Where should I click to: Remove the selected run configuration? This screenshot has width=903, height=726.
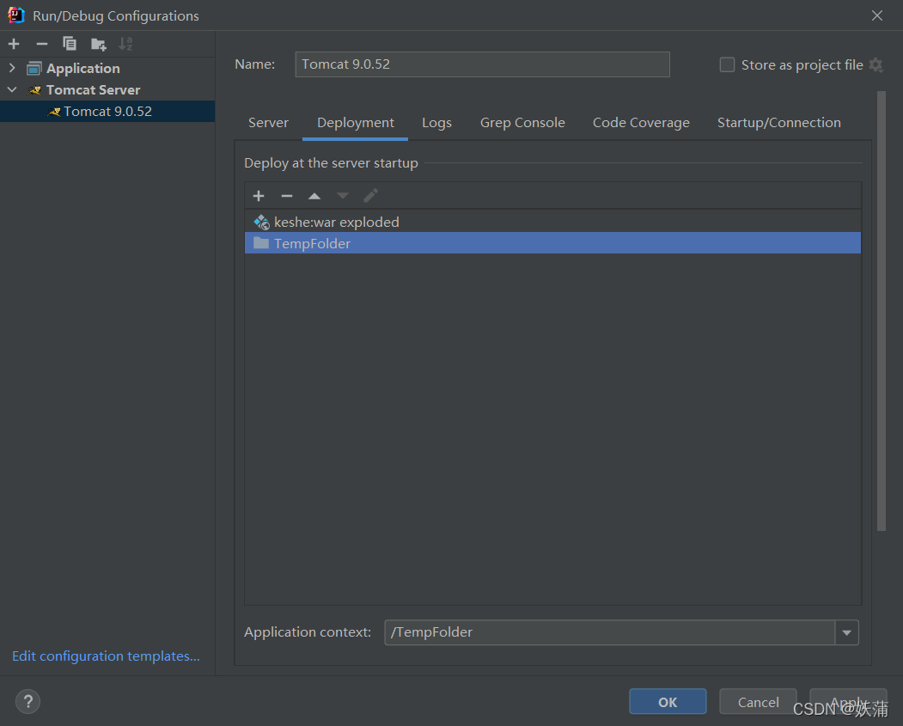click(x=41, y=44)
